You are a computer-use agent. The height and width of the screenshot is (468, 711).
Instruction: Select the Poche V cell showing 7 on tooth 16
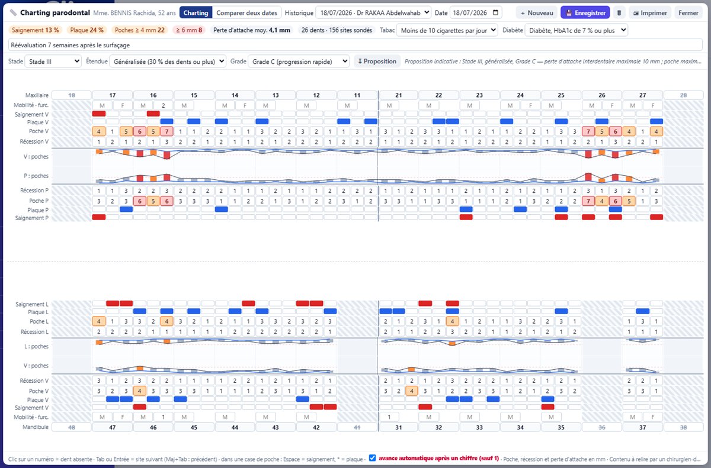click(167, 131)
